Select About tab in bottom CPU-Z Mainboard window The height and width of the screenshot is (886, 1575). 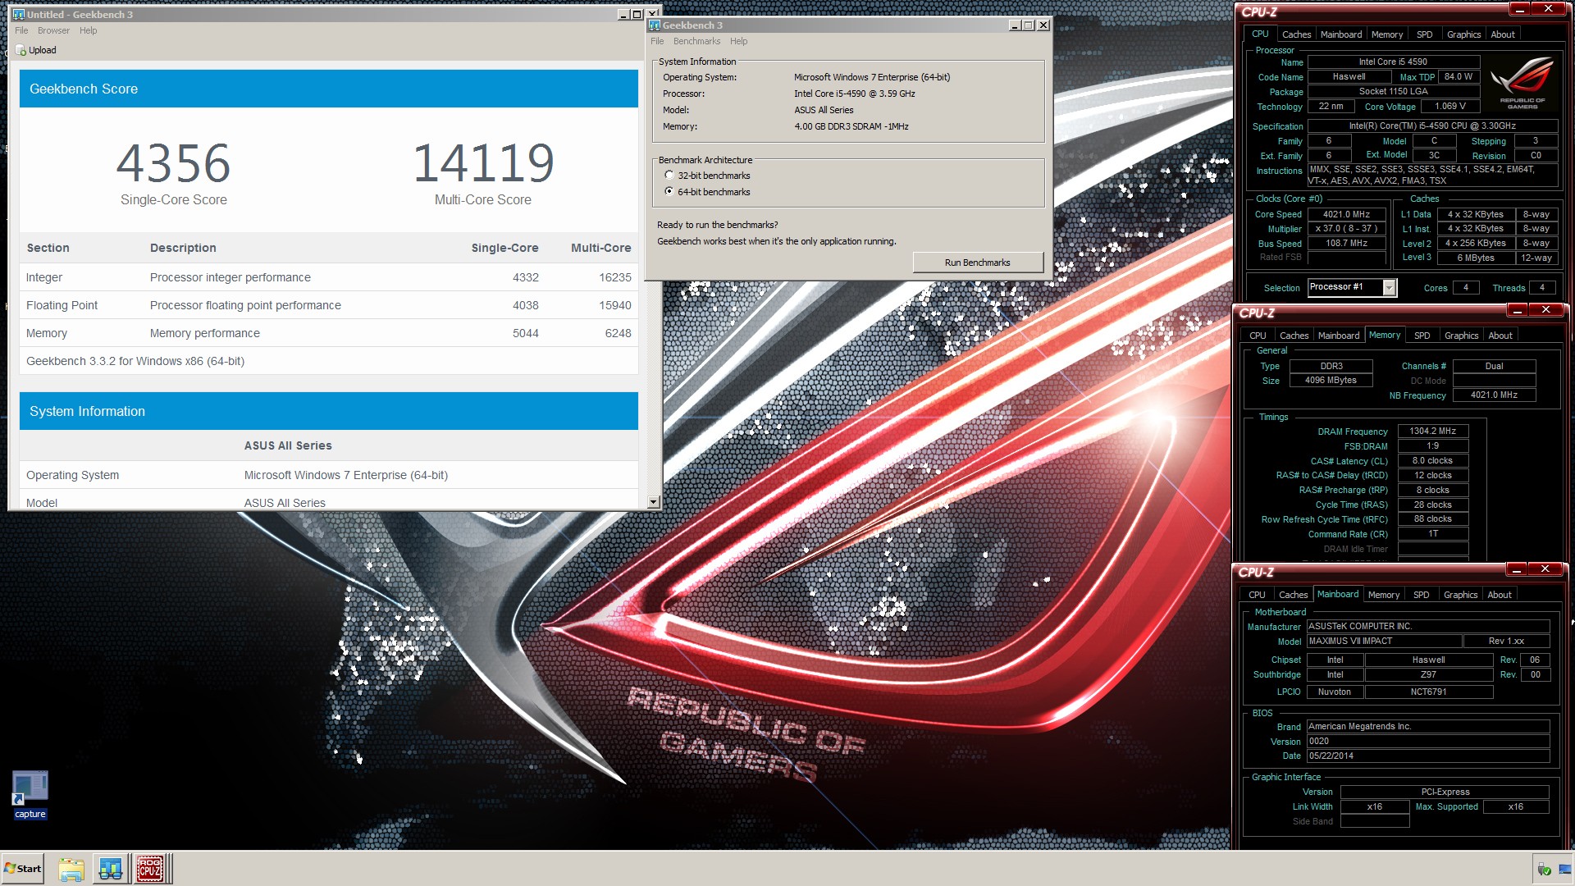pos(1499,595)
